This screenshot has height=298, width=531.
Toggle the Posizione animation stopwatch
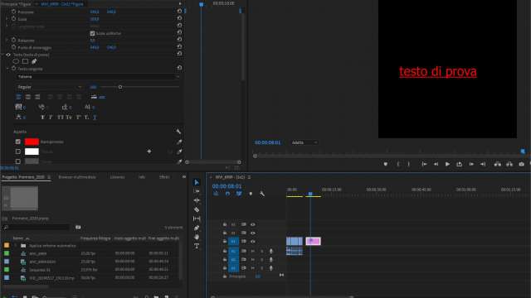[x=13, y=12]
